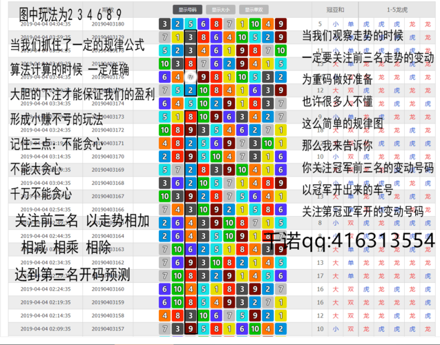Click sum value 12 in row 20190403158
This screenshot has width=440, height=345.
[321, 315]
